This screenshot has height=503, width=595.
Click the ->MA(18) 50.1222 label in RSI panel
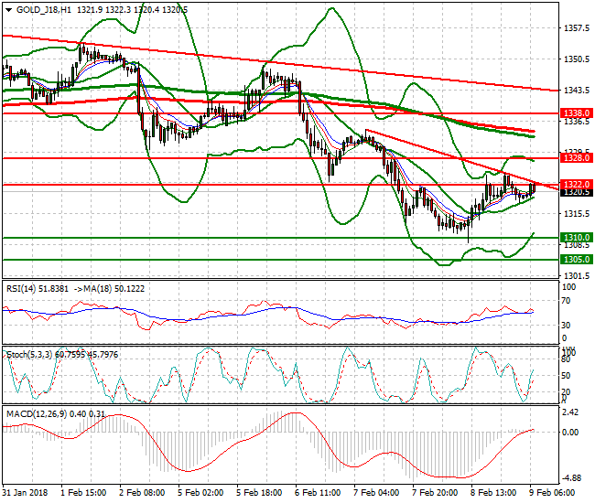tap(109, 289)
